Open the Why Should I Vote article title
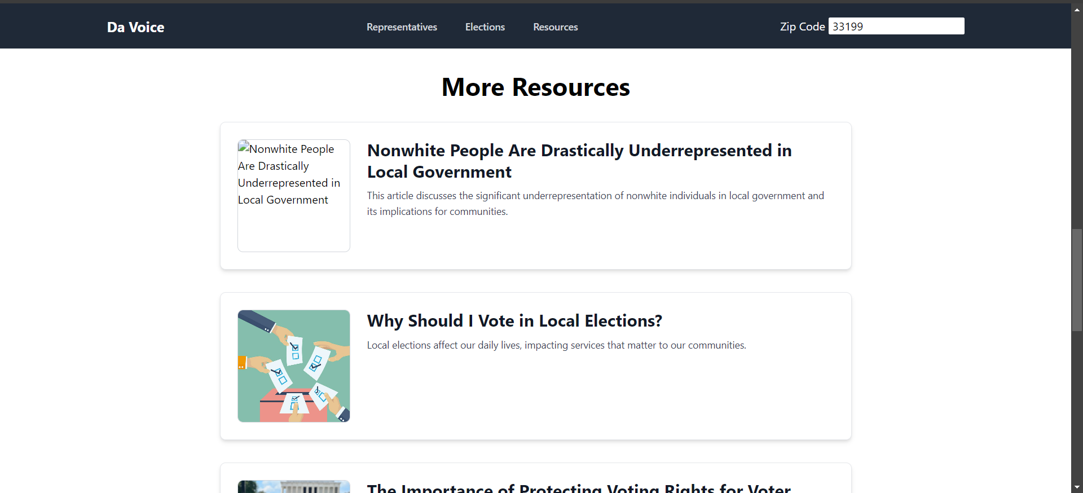This screenshot has width=1083, height=493. (514, 320)
